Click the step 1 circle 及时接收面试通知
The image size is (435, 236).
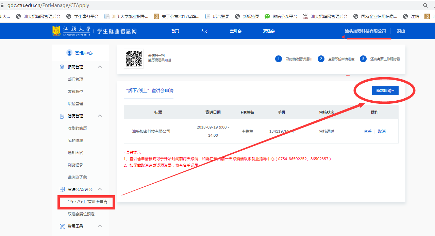(x=279, y=59)
